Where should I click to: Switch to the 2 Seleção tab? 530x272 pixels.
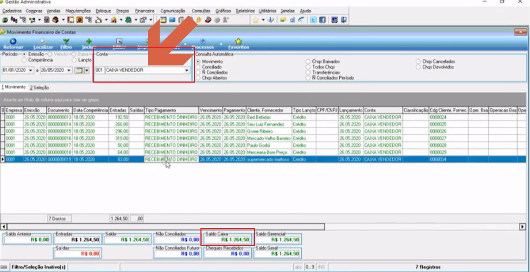pos(39,87)
